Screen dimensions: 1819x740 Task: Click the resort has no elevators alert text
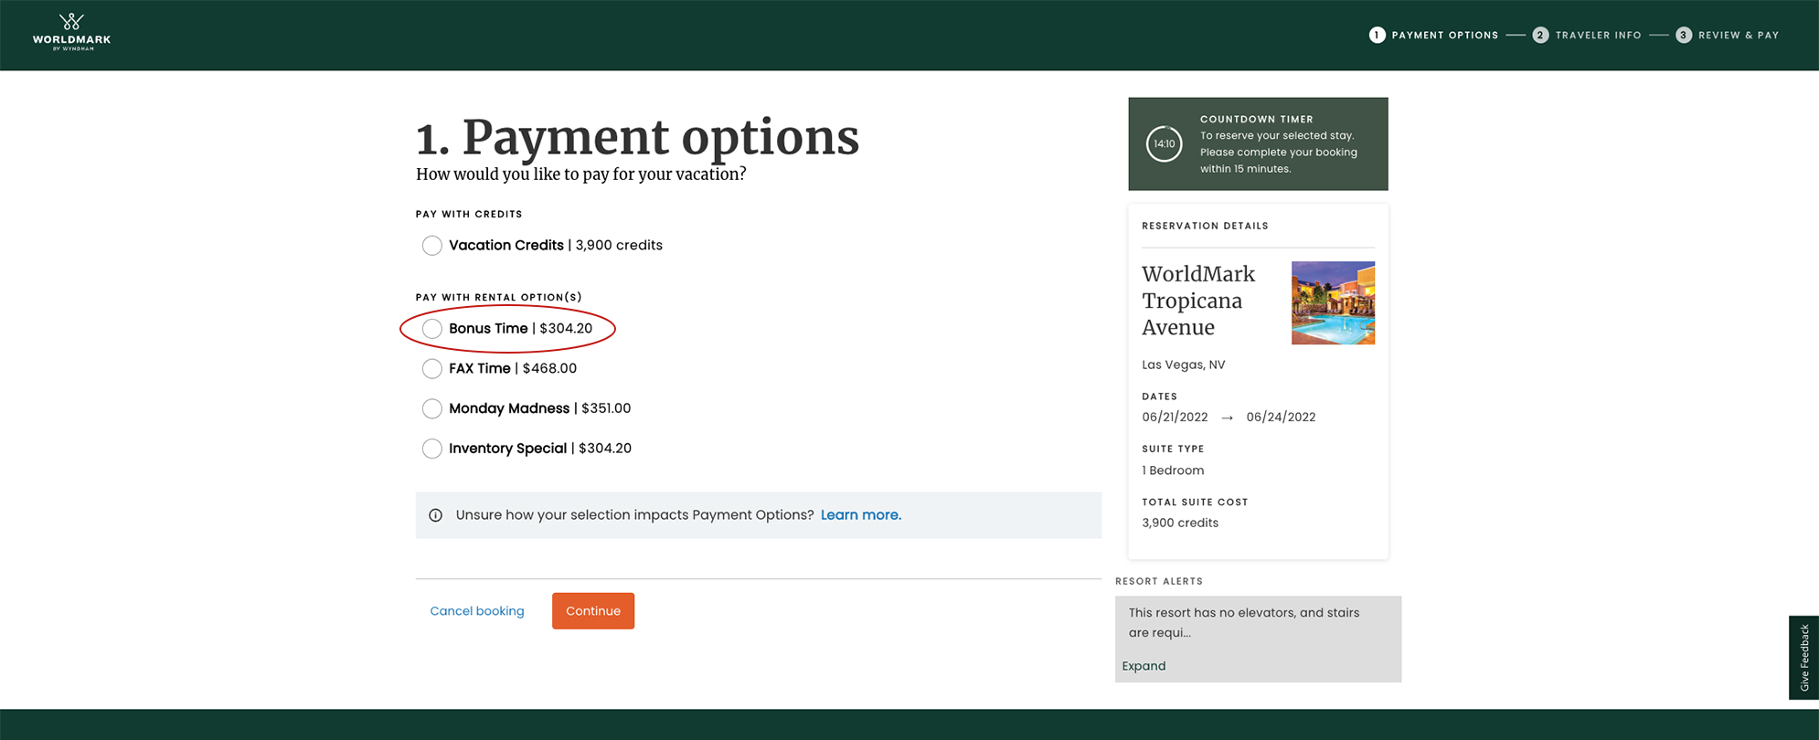[1244, 622]
